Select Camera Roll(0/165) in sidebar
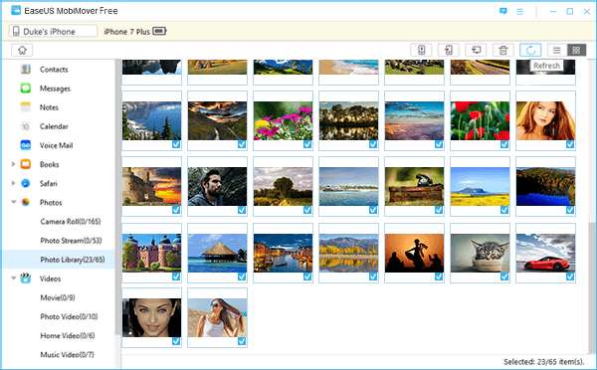597x370 pixels. (x=71, y=222)
